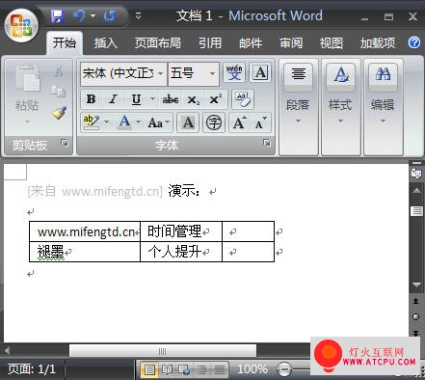Click the vertical scrollbar up arrow
This screenshot has height=380, width=425.
[416, 191]
